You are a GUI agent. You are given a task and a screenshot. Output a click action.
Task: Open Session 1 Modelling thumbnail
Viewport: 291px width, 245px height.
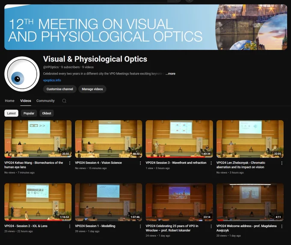(109, 202)
